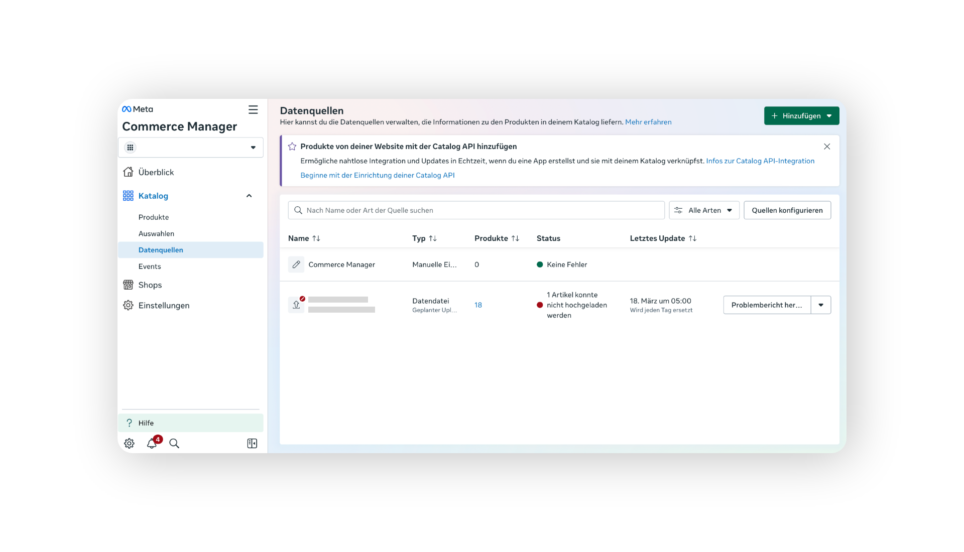Open the Alle Arten filter dropdown

pyautogui.click(x=704, y=210)
